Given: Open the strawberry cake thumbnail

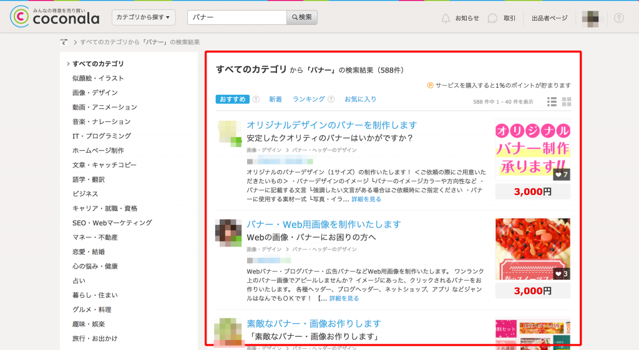Looking at the screenshot, I should pos(533,248).
